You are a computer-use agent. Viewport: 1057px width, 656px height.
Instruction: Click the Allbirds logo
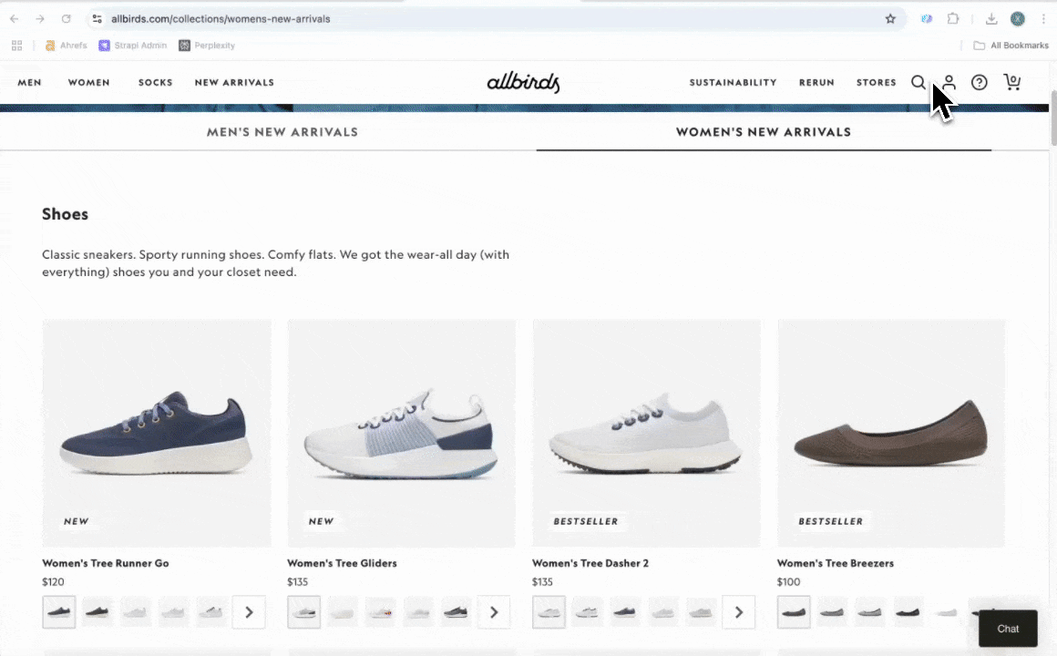(x=523, y=82)
